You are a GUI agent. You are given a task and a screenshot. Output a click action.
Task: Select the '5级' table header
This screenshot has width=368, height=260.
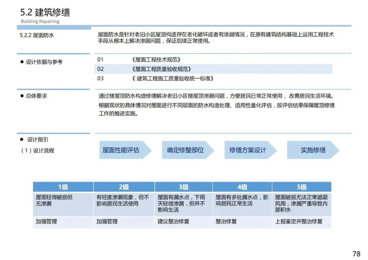coord(302,187)
